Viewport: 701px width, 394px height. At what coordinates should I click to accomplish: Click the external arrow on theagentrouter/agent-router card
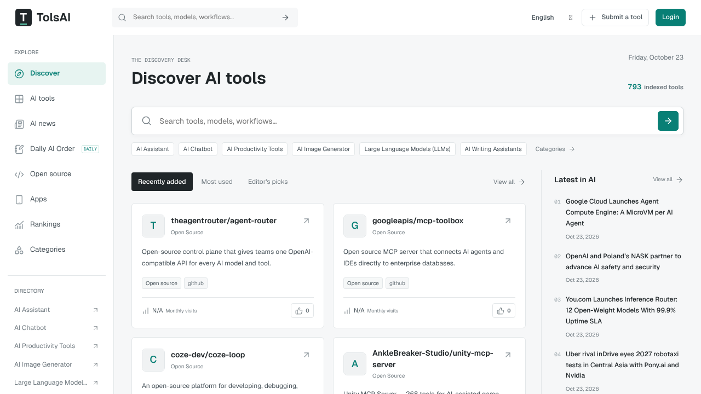307,221
